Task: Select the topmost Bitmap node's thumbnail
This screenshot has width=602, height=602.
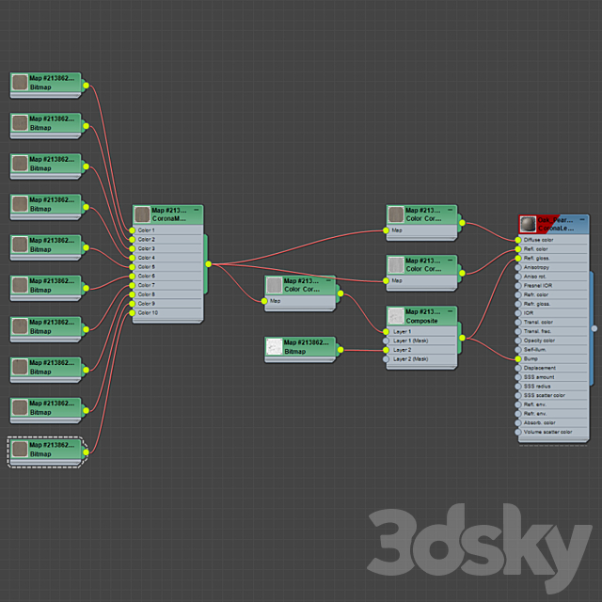Action: click(20, 83)
